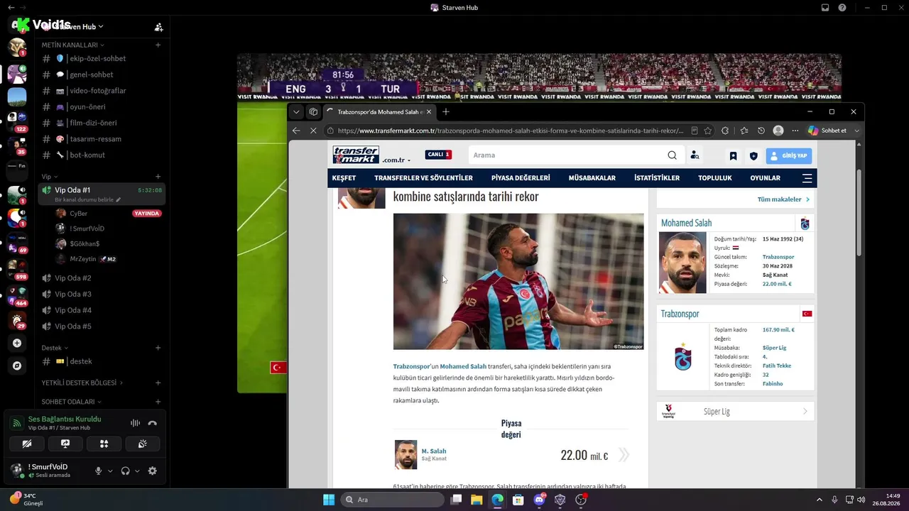Mute the microphone in Discord
The image size is (909, 511).
tap(99, 471)
